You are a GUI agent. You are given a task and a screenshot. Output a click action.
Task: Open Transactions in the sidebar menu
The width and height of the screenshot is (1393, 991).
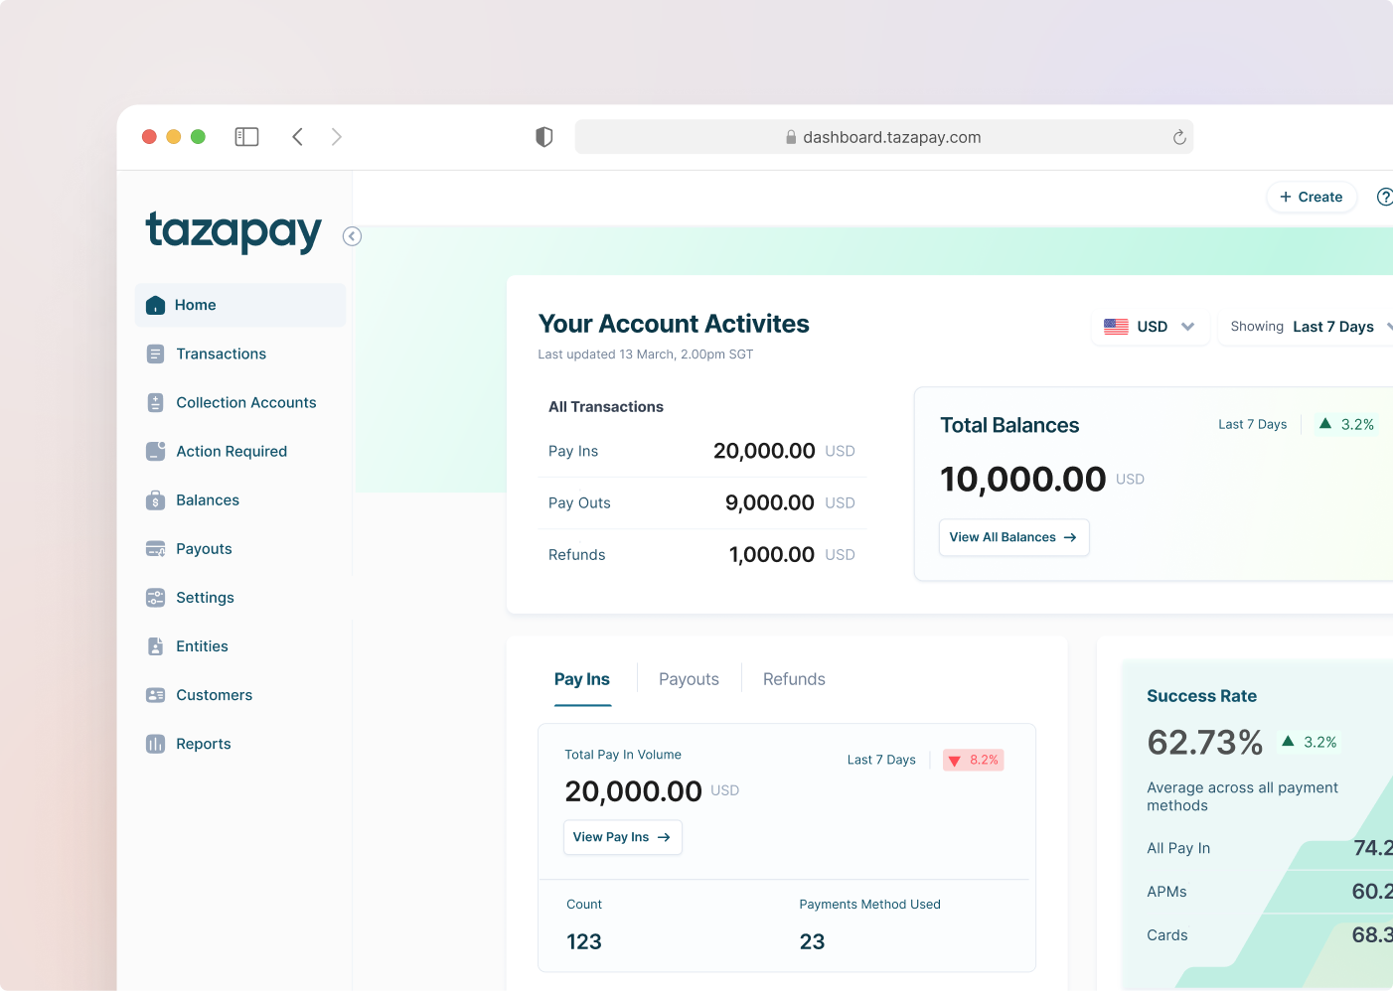point(240,354)
